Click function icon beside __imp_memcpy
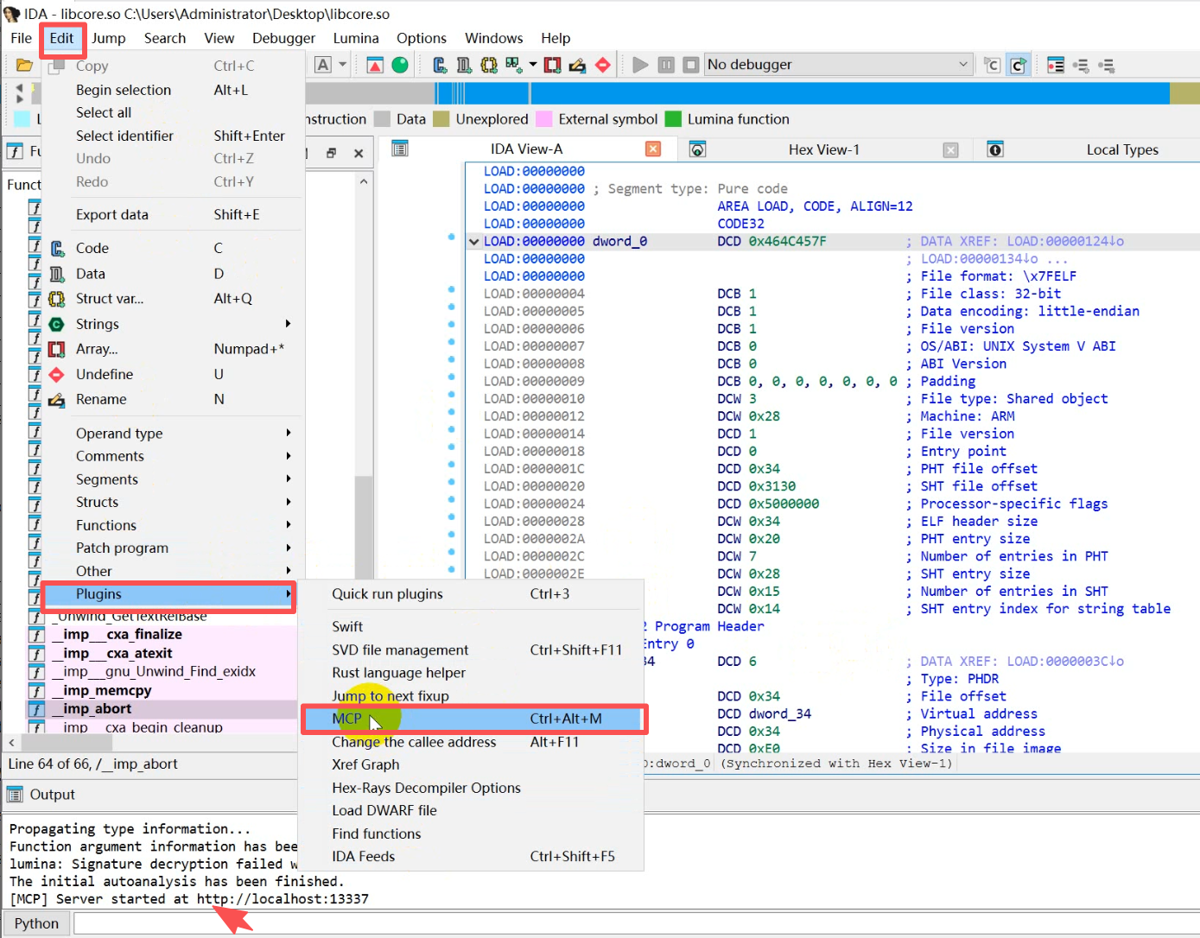This screenshot has width=1200, height=938. pos(36,690)
